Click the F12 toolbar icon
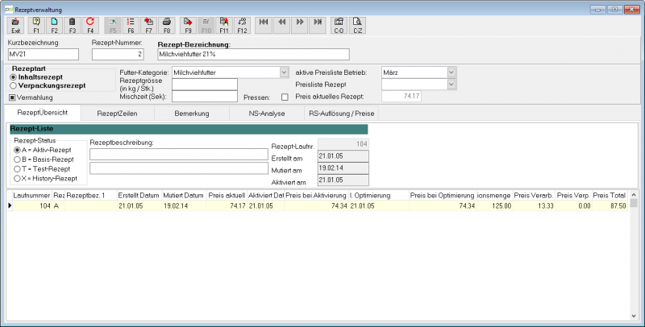645x327 pixels. coord(243,26)
